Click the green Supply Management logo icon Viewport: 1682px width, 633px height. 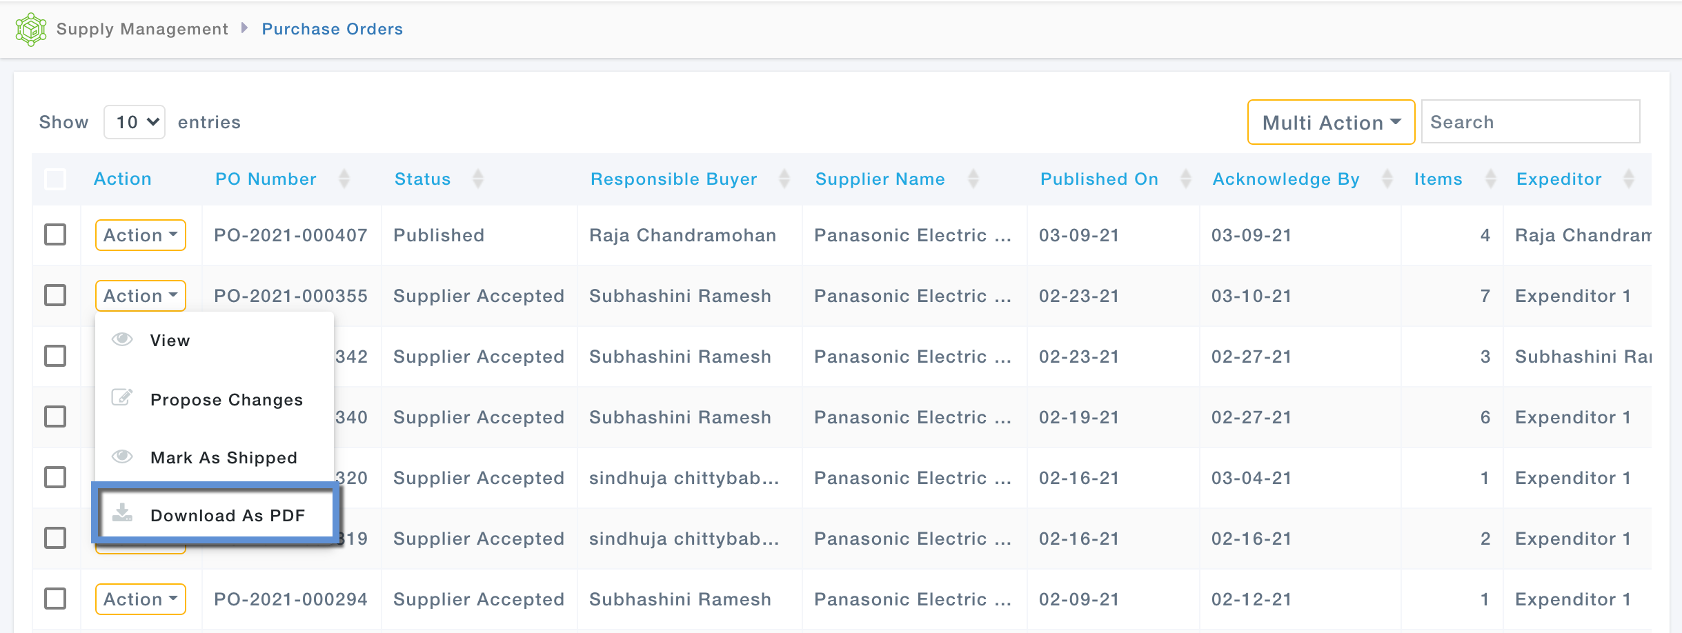[31, 29]
